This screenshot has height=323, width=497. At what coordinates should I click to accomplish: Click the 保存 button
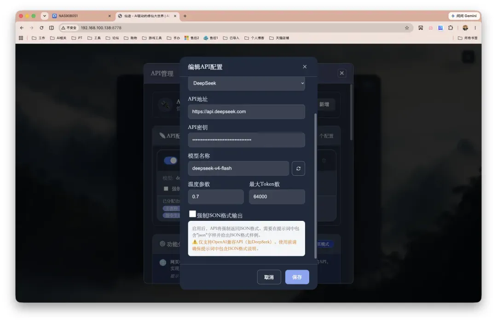tap(297, 277)
